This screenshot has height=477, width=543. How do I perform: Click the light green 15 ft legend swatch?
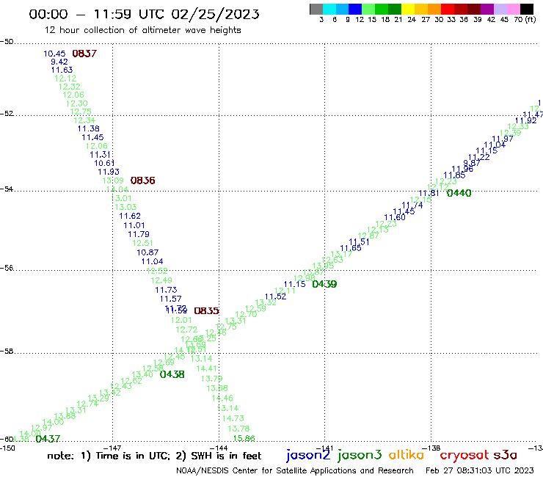pos(368,9)
